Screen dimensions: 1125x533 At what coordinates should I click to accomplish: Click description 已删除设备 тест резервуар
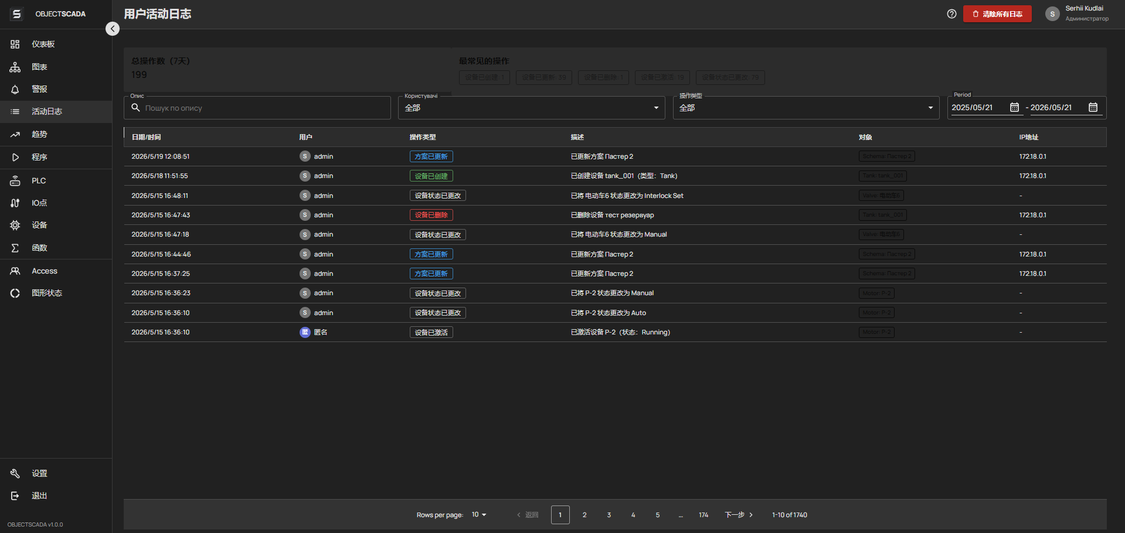[613, 215]
